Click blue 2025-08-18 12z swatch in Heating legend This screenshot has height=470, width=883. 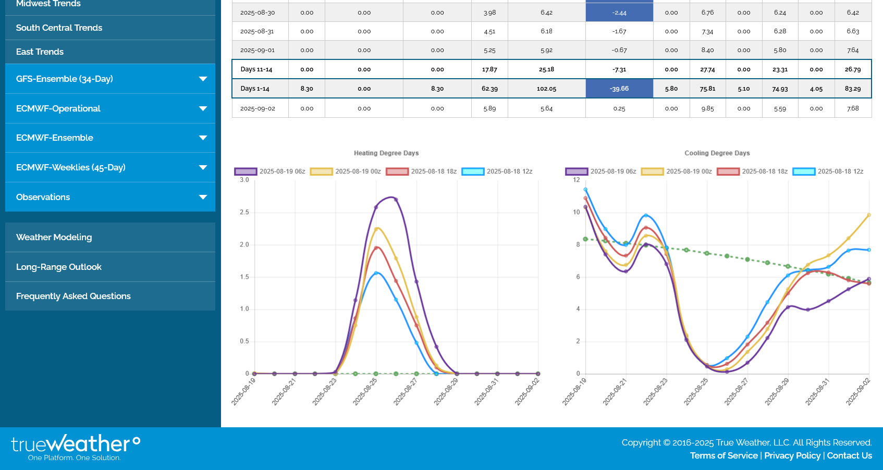coord(473,171)
